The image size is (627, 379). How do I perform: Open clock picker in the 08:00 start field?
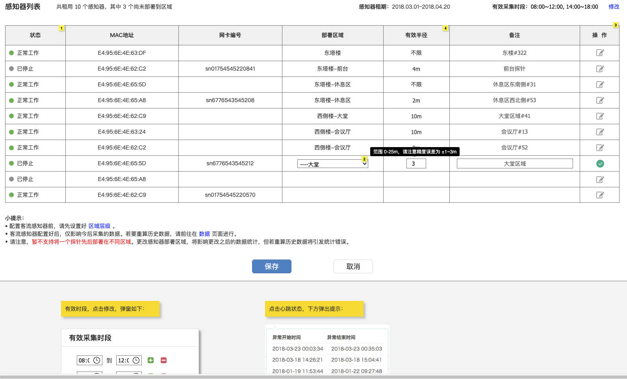pos(96,360)
